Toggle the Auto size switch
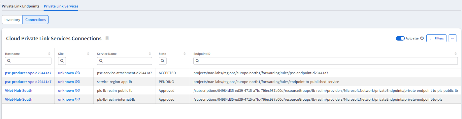This screenshot has height=119, width=462. click(400, 38)
